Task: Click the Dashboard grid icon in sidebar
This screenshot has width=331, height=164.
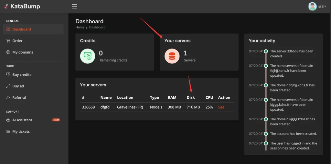Action: pos(8,29)
